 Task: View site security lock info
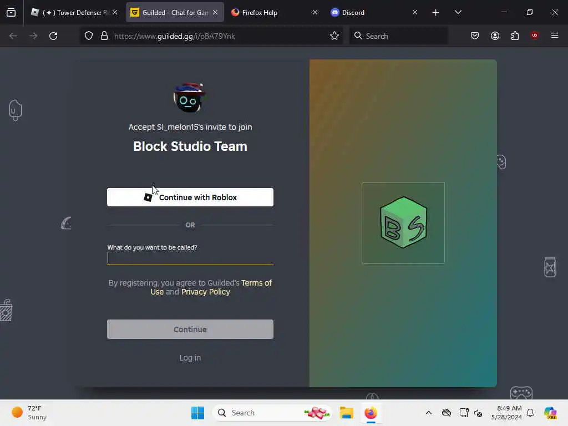point(104,36)
